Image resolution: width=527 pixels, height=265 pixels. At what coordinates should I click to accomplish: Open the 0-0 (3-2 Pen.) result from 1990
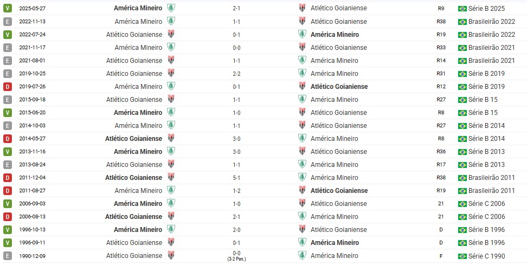(236, 256)
